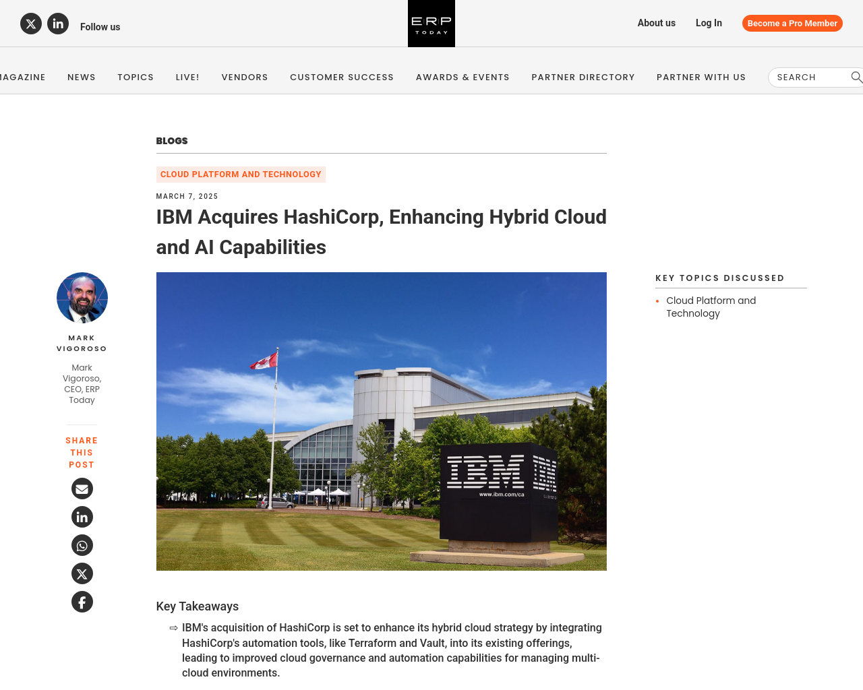Open Cloud Platform and Technology category tag
The image size is (863, 690).
[241, 175]
